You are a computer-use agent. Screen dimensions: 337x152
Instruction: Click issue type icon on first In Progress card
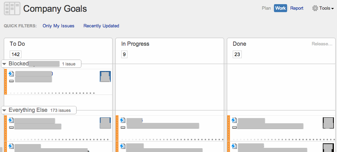point(123,120)
